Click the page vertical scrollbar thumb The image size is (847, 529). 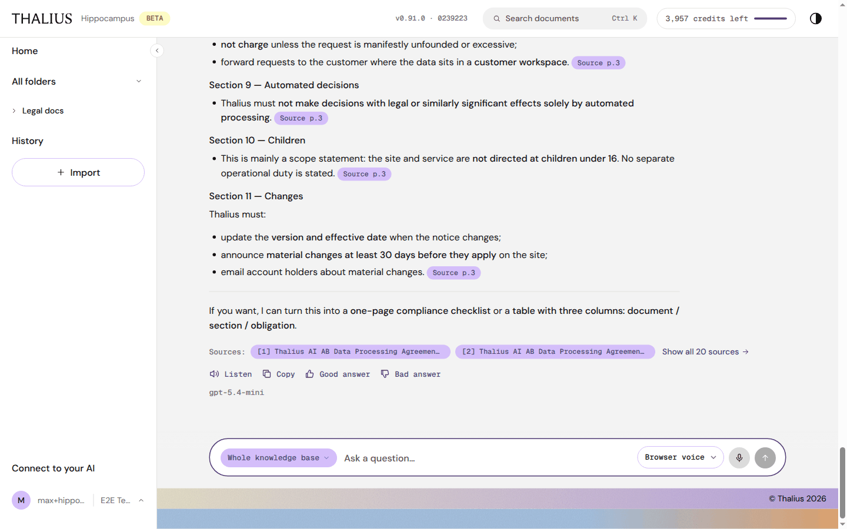coord(842,483)
